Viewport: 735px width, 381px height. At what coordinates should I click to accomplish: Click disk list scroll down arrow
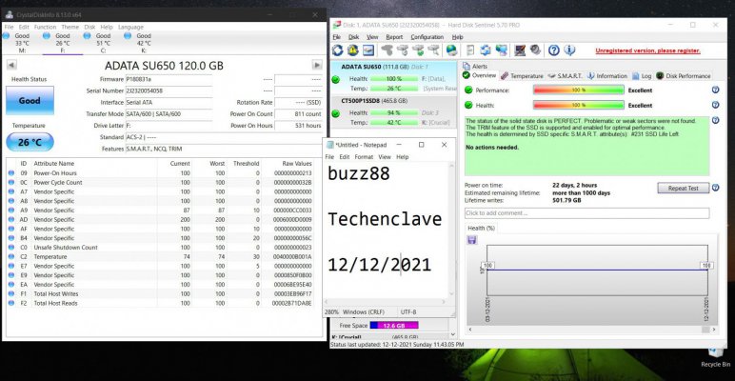pos(453,334)
